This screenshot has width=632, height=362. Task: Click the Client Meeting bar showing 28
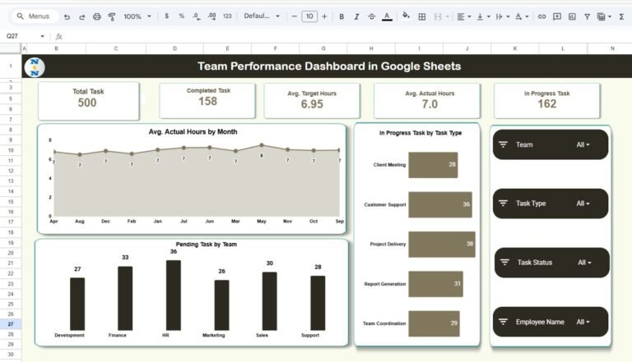[x=433, y=165]
